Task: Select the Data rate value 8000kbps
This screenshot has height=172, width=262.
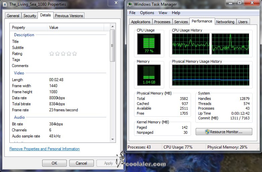Action: coord(57,98)
